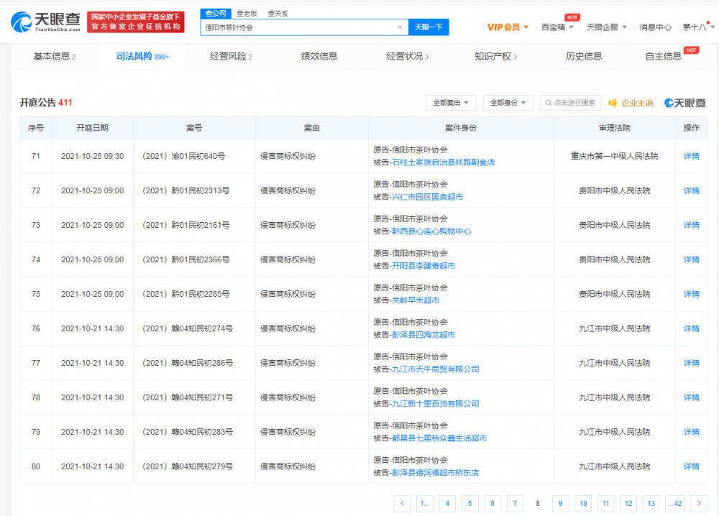Click the TianYanCha logo

tap(45, 22)
